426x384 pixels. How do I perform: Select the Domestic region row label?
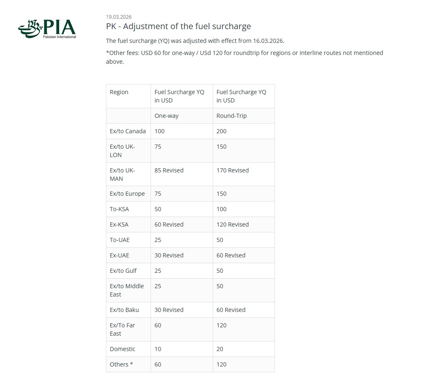coord(122,349)
